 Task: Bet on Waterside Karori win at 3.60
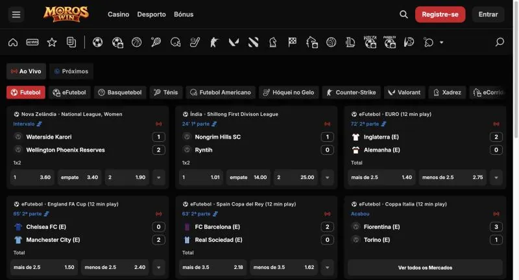(32, 178)
